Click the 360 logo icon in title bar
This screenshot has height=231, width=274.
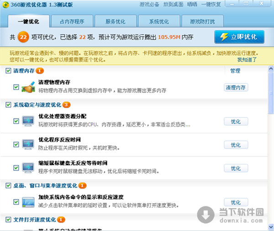click(x=5, y=5)
